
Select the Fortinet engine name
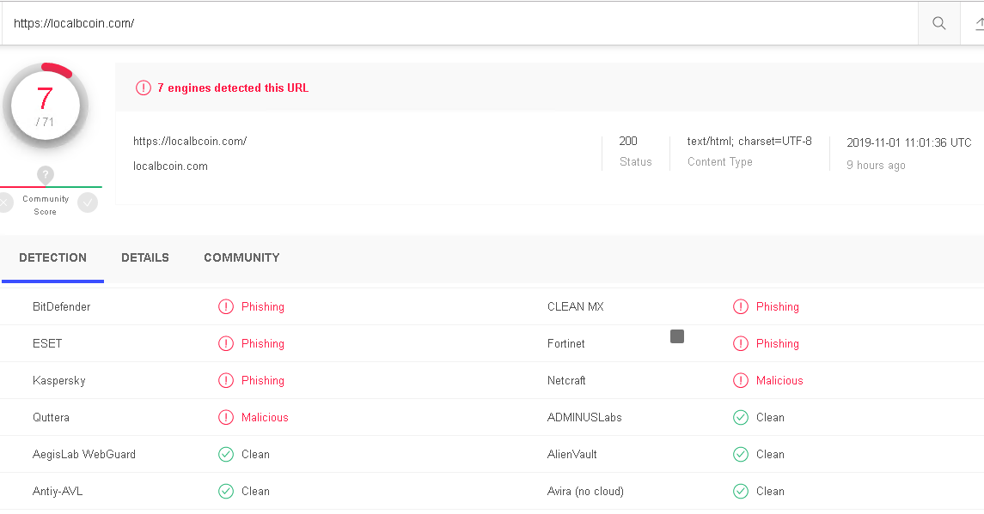tap(566, 343)
